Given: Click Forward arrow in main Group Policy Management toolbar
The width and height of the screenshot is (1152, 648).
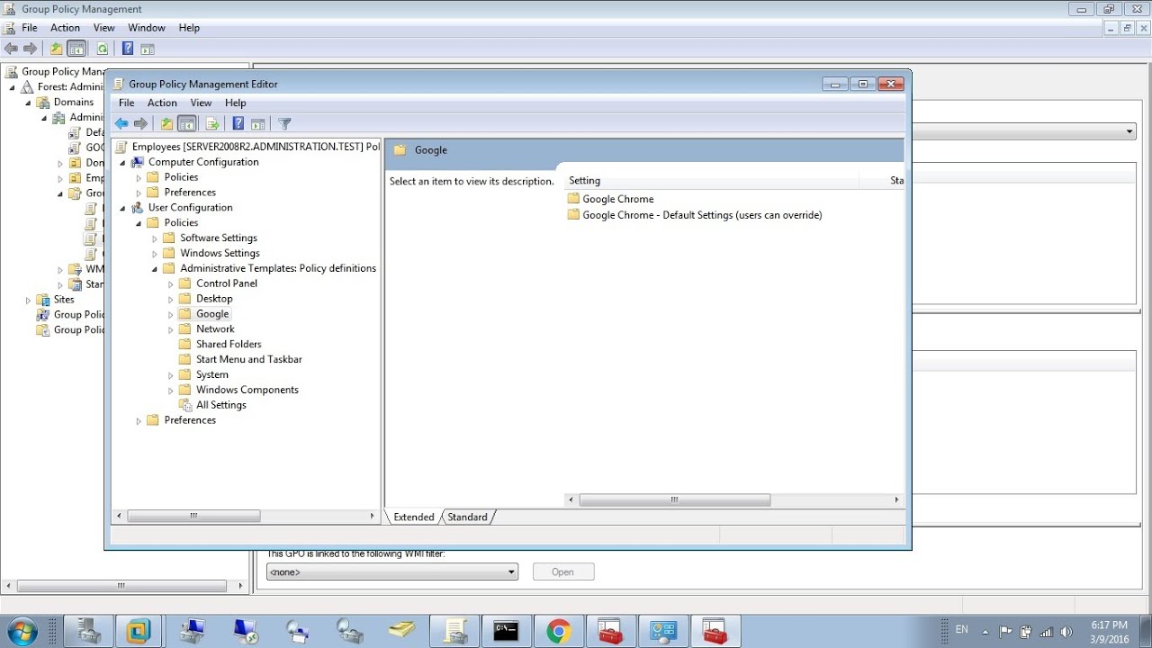Looking at the screenshot, I should click(30, 49).
